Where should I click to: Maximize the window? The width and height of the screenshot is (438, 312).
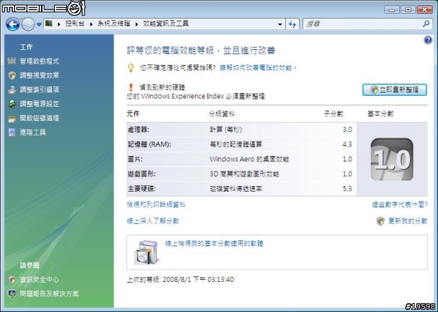coord(408,10)
